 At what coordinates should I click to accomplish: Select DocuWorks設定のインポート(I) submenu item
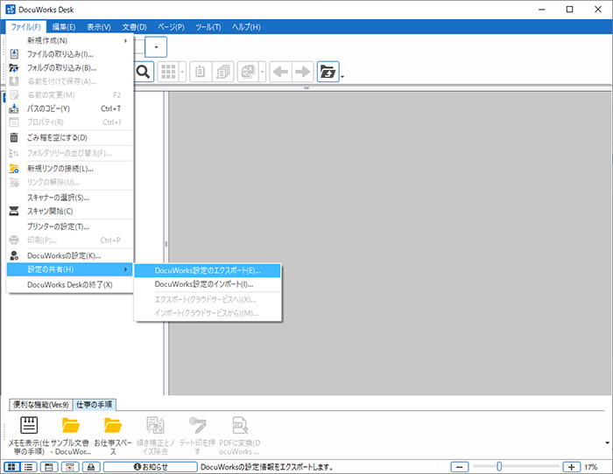point(208,284)
